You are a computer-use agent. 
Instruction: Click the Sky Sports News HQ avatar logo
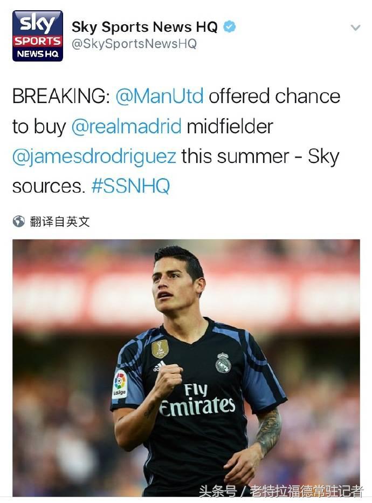click(38, 36)
